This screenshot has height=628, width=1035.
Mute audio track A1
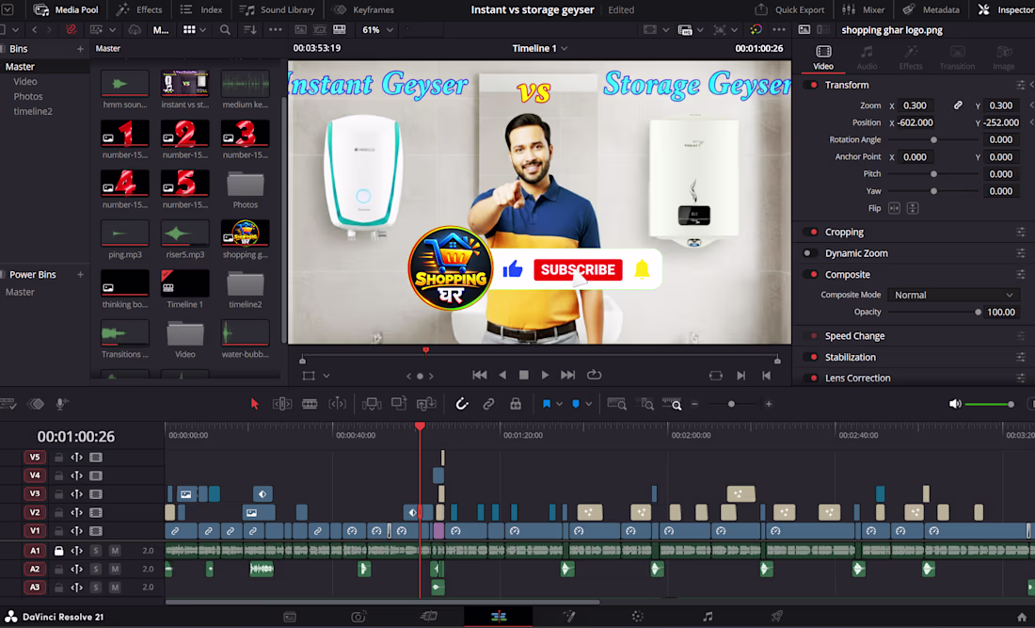115,550
